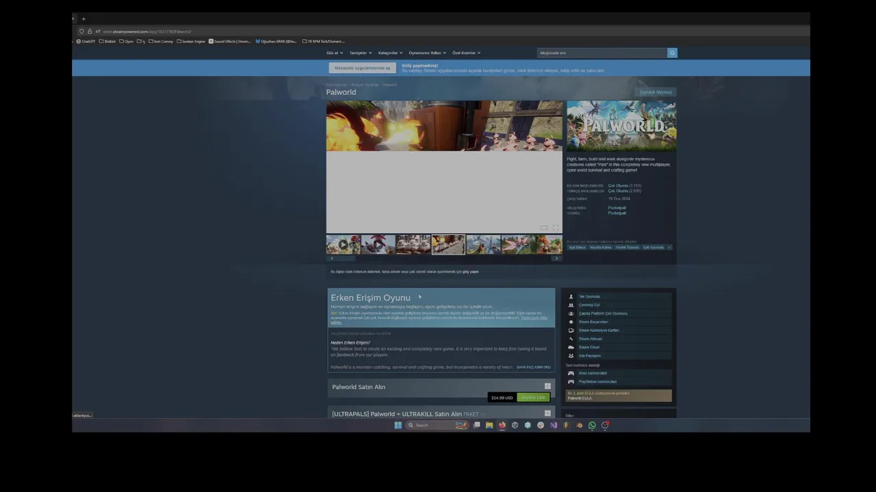This screenshot has height=492, width=876.
Task: Expand the Oynamanın Yolları dropdown menu
Action: point(427,53)
